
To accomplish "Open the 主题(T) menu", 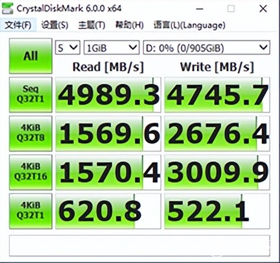I will coord(92,25).
